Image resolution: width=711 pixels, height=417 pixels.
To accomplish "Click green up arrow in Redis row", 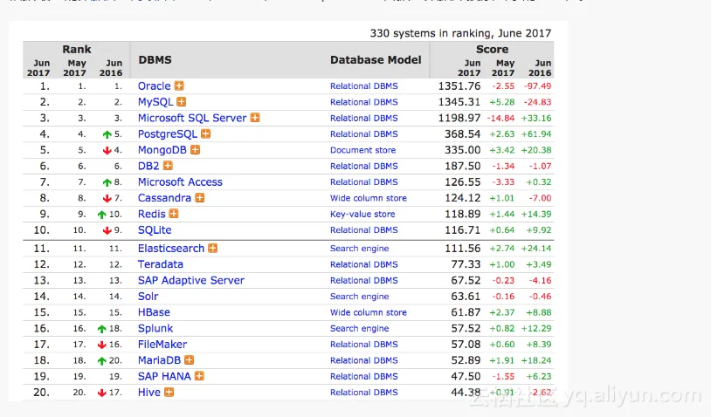I will tap(101, 215).
